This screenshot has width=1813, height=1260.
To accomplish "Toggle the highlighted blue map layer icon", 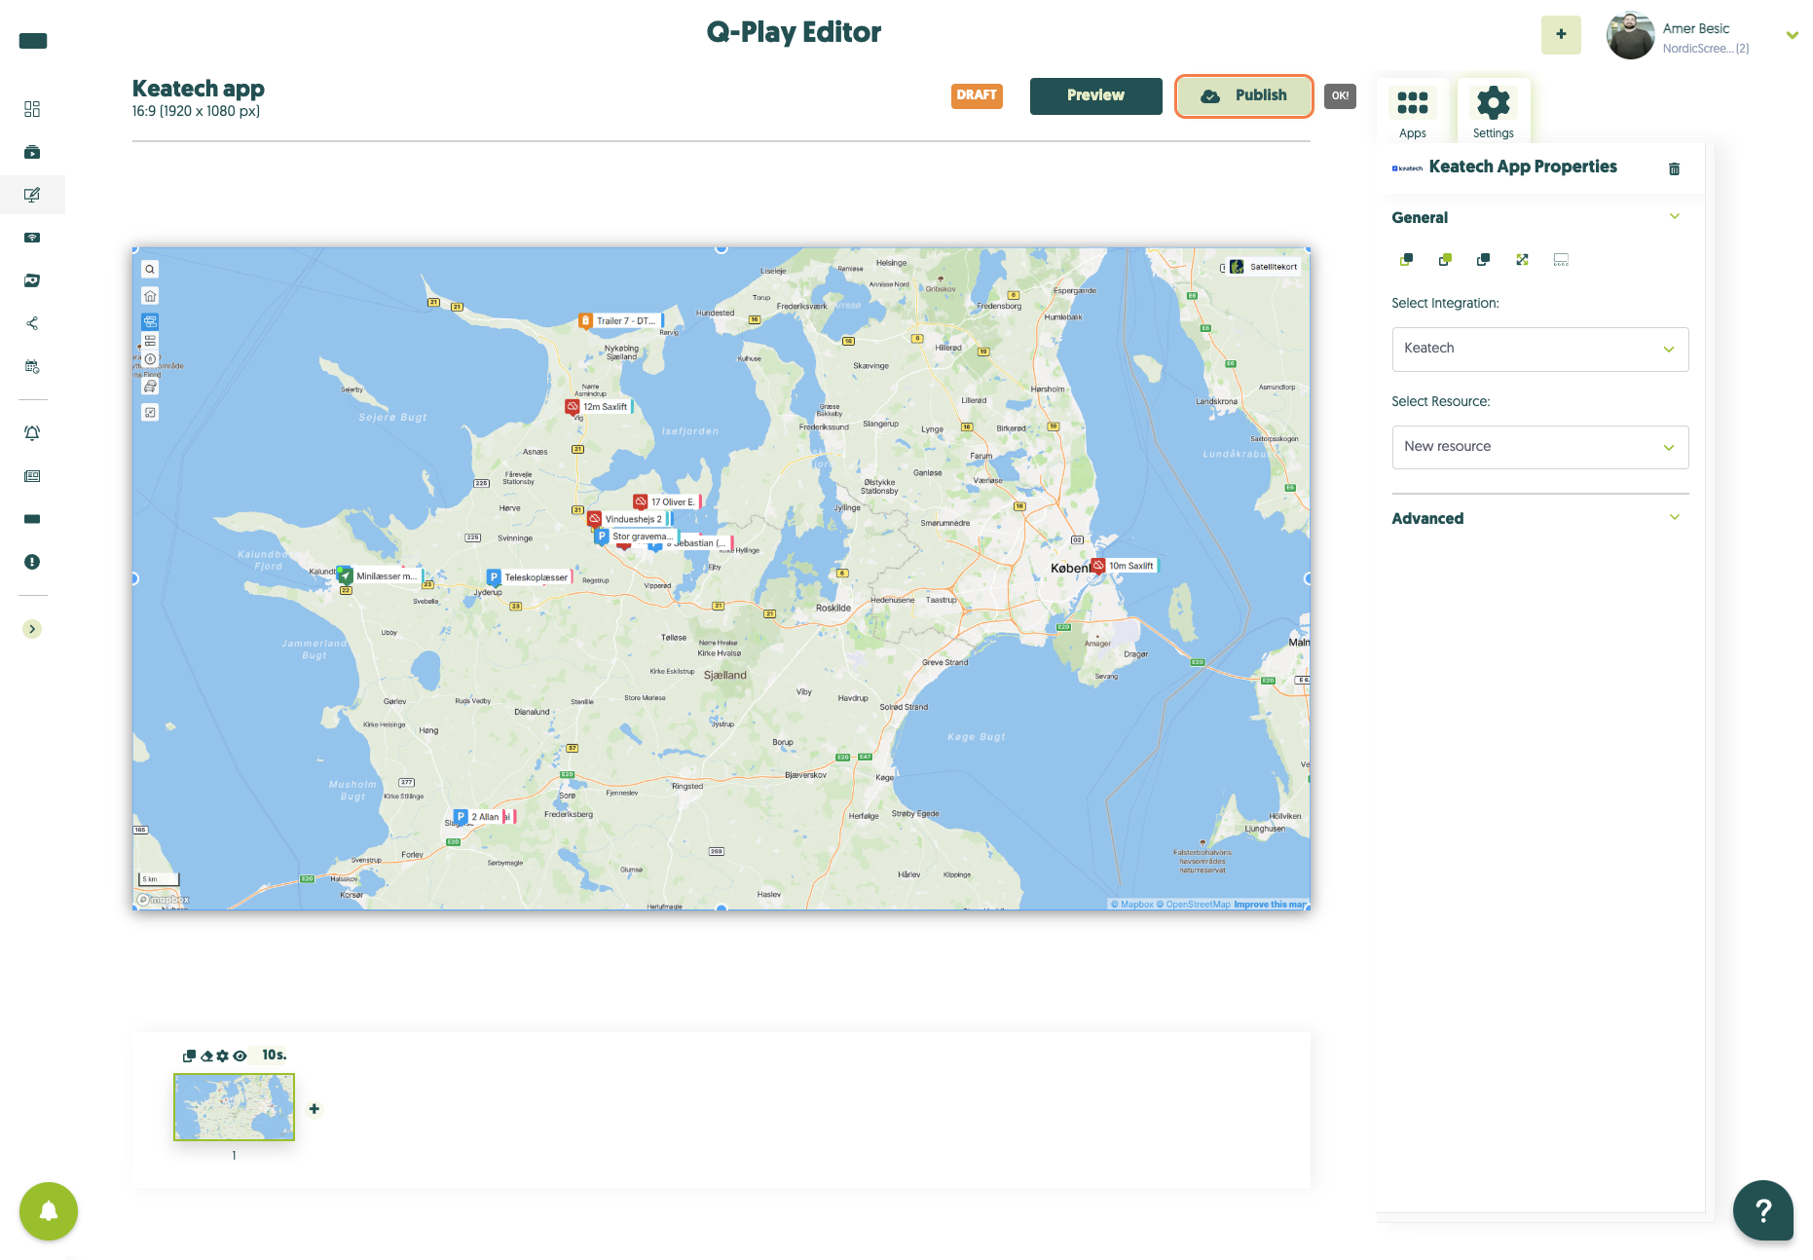I will click(x=150, y=321).
